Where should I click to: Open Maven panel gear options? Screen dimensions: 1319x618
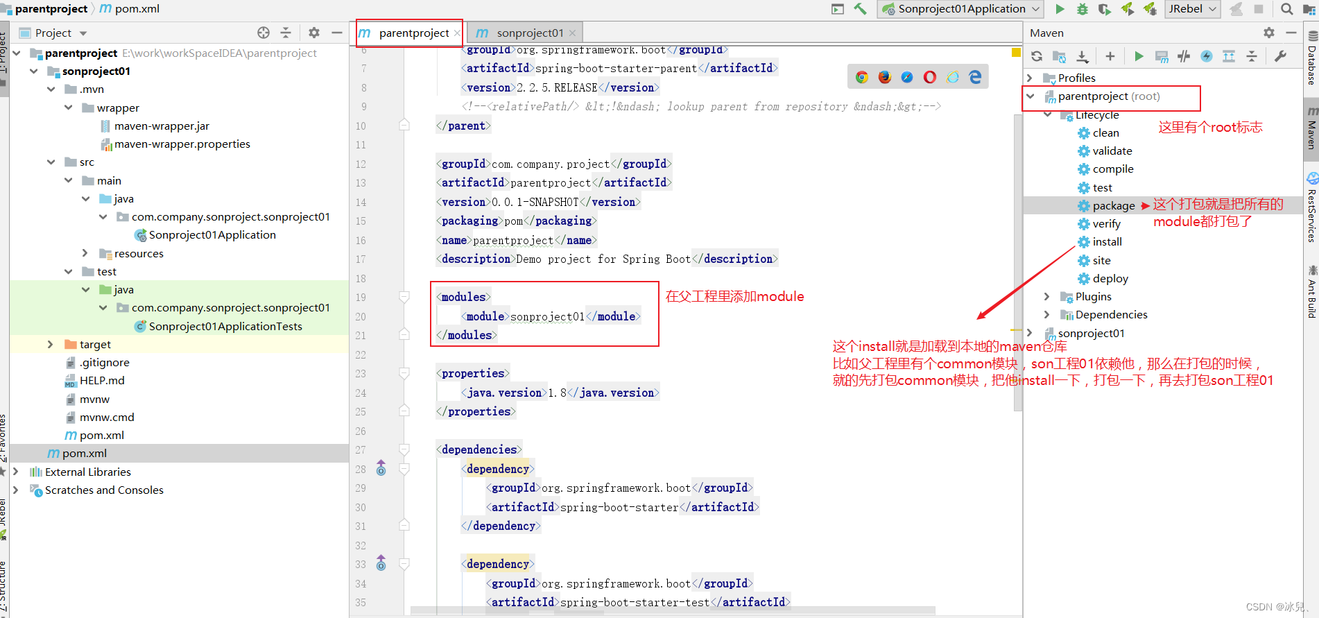[x=1269, y=33]
